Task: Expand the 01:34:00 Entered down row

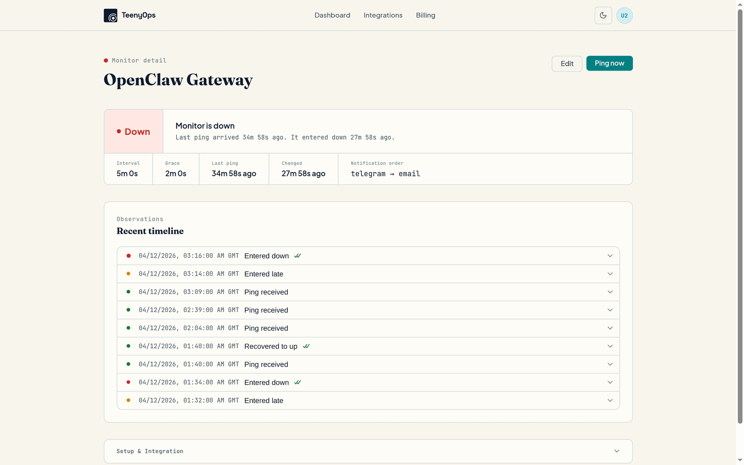Action: pos(368,382)
